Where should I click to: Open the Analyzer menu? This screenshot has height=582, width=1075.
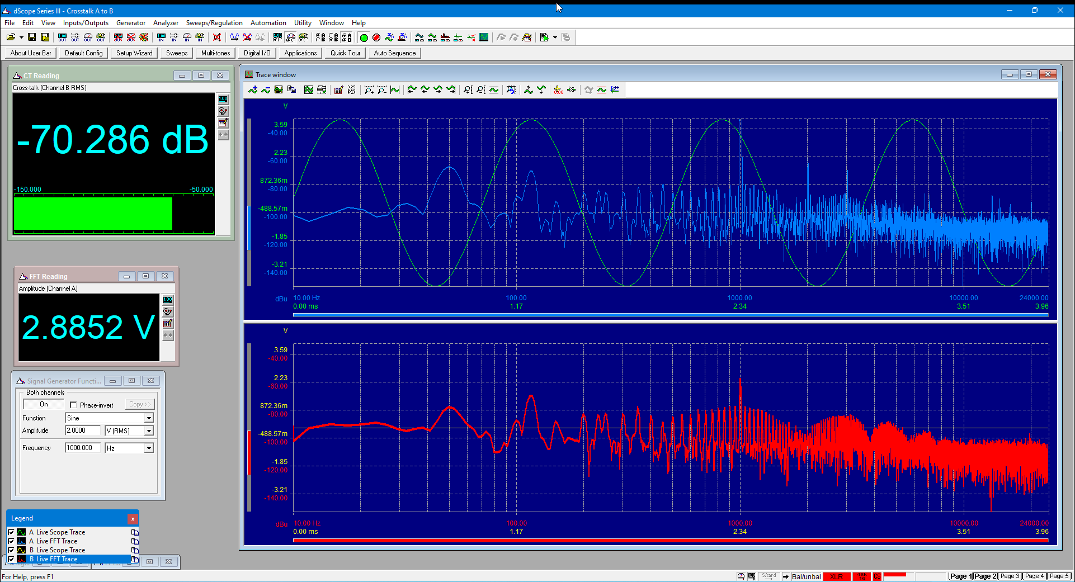(166, 23)
